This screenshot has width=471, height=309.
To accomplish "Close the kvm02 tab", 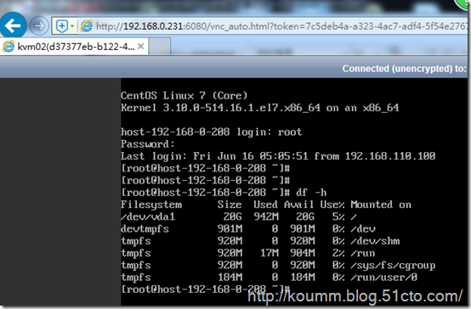I will tap(140, 46).
